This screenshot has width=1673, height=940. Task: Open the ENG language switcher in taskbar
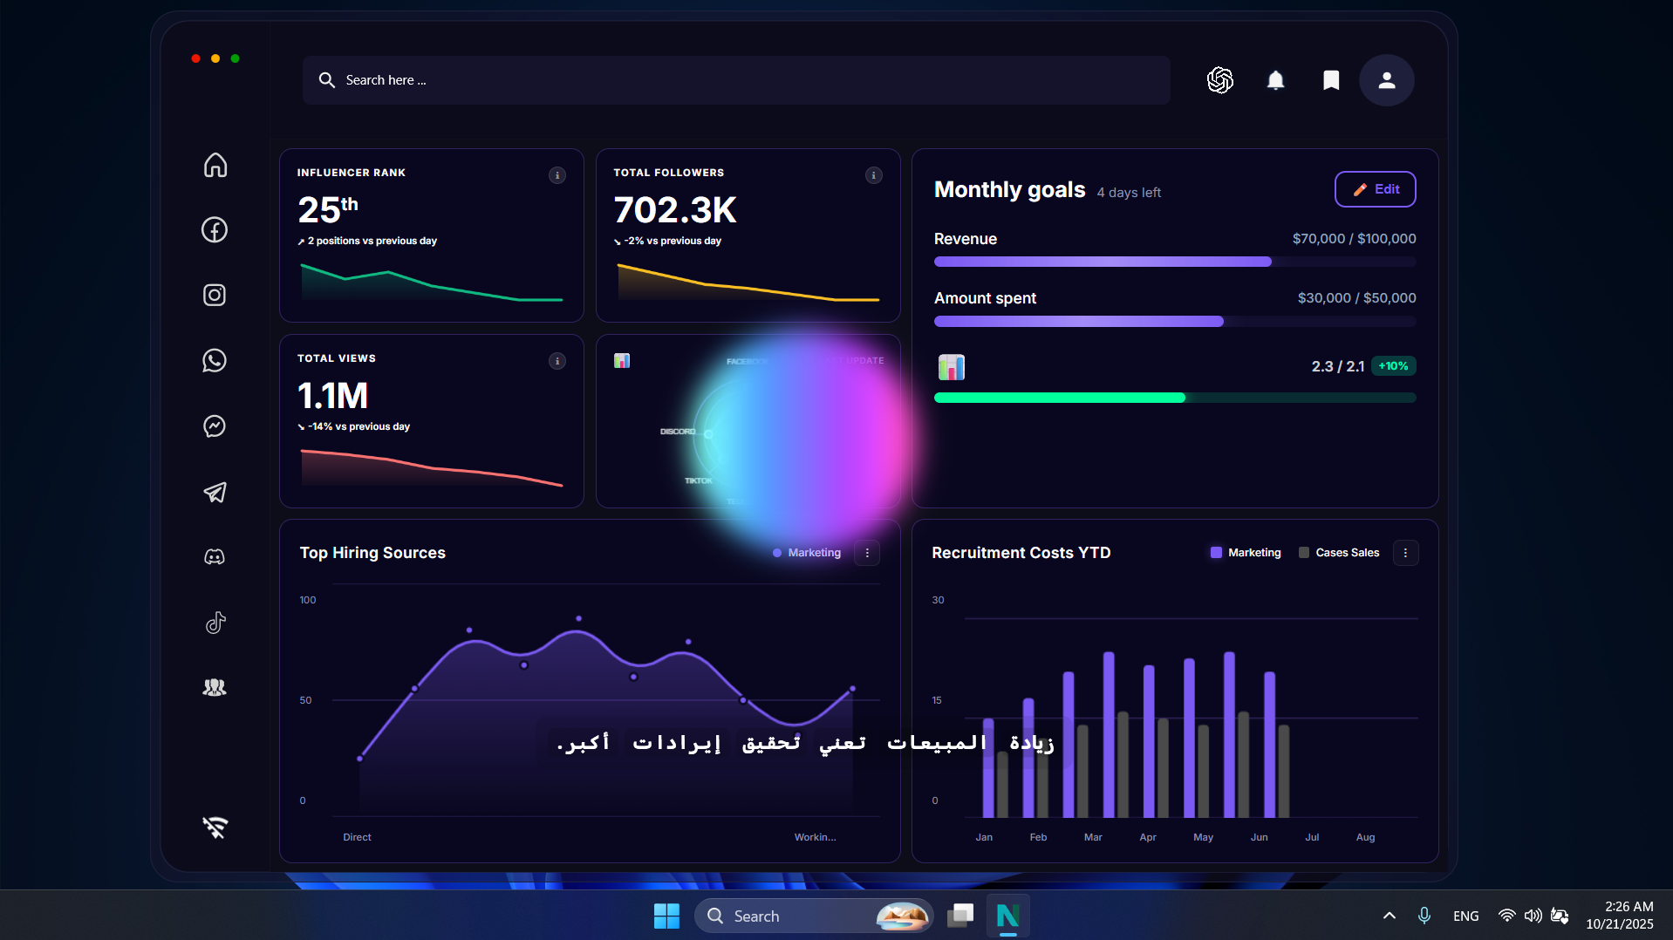tap(1465, 915)
